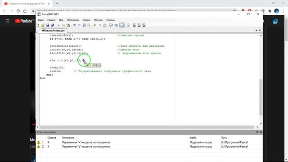Screen dimensions: 288x162
Task: Click editor horizontal scrollbar left arrow
Action: pos(38,127)
